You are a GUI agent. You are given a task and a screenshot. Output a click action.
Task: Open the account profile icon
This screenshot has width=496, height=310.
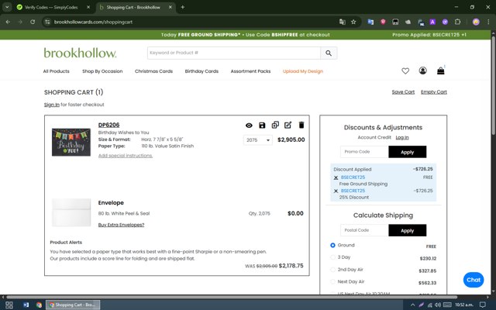tap(422, 71)
